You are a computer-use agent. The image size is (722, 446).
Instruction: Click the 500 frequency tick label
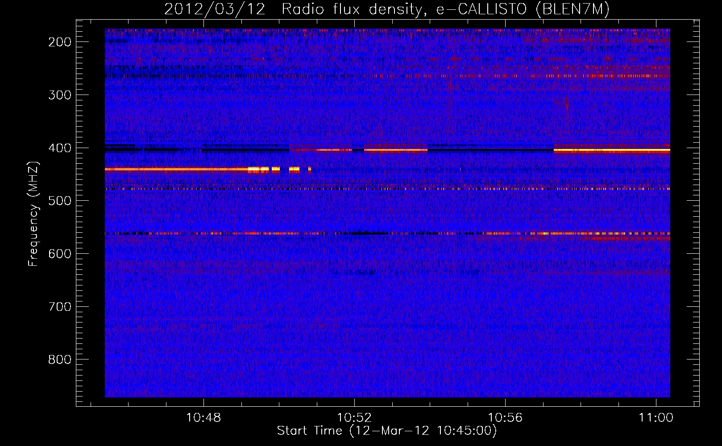pyautogui.click(x=60, y=201)
